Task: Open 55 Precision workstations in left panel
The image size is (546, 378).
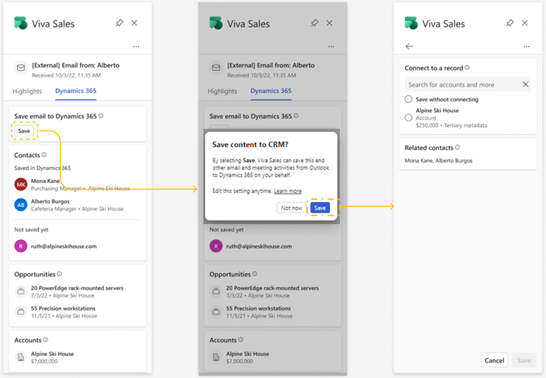Action: click(63, 308)
